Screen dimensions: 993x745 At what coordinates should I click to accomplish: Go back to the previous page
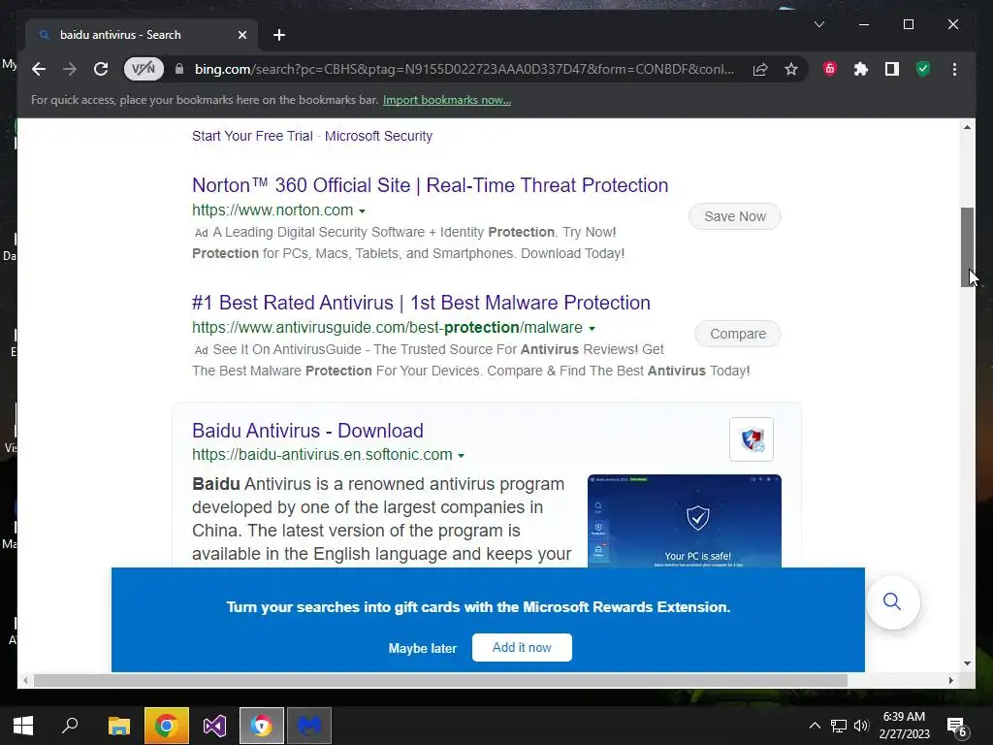point(39,69)
